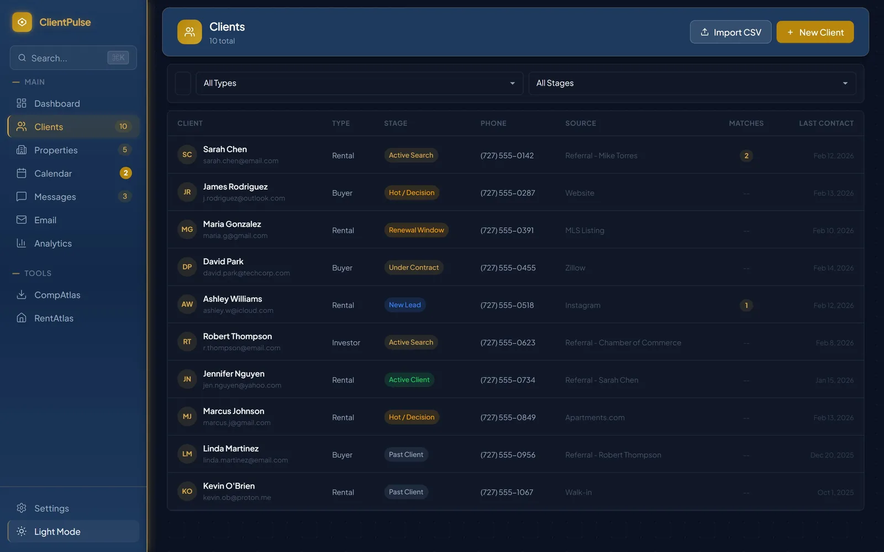Click the date Dec 20, 2025
Viewport: 884px width, 552px height.
[832, 455]
